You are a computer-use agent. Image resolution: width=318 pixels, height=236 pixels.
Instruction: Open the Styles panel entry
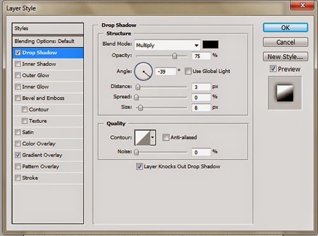pos(48,29)
